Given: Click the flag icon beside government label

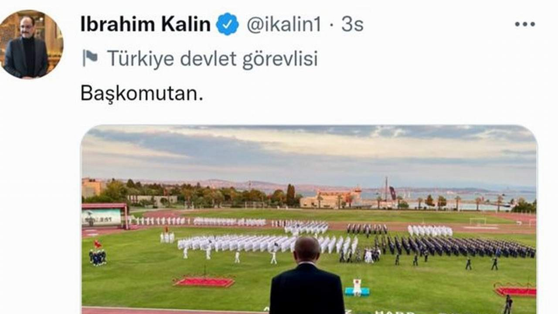Looking at the screenshot, I should pyautogui.click(x=90, y=58).
